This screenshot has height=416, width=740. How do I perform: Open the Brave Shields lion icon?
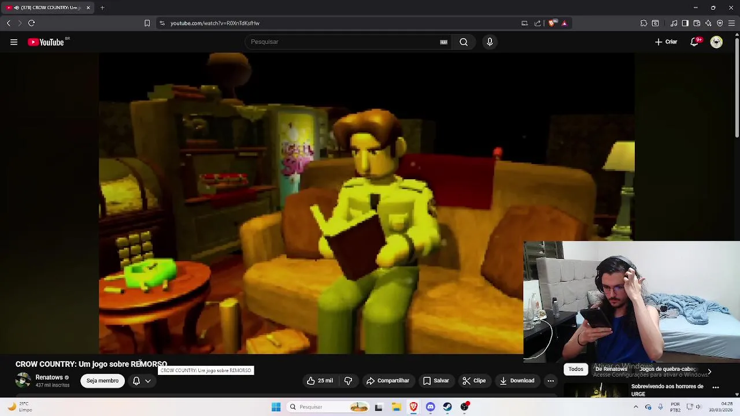pyautogui.click(x=552, y=23)
